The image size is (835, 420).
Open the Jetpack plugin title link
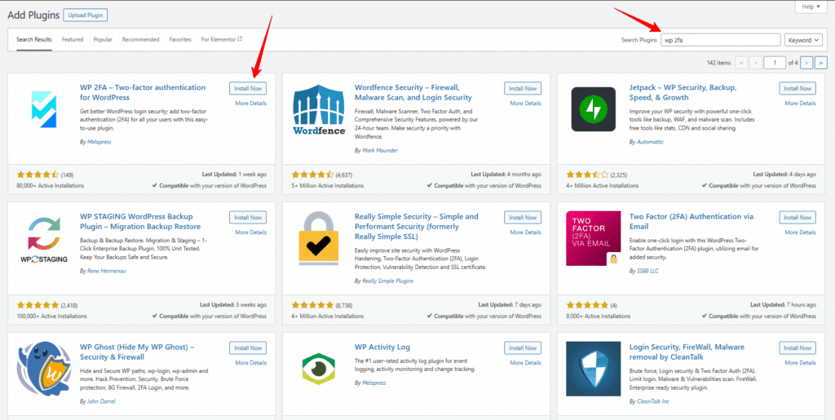pyautogui.click(x=683, y=92)
